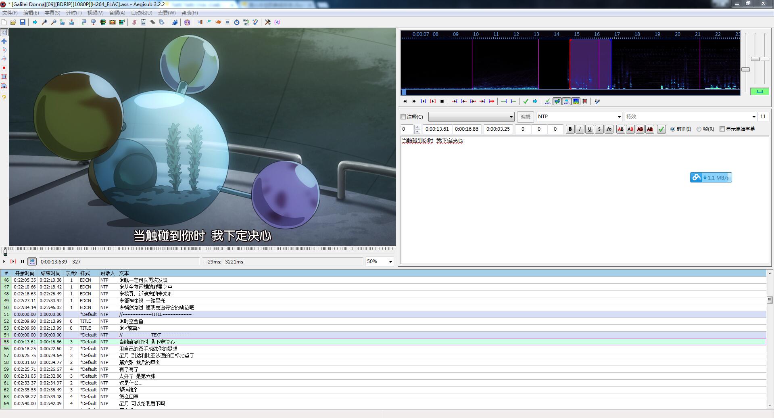Click the 编辑 button beside style dropdown
This screenshot has width=774, height=418.
click(x=525, y=117)
